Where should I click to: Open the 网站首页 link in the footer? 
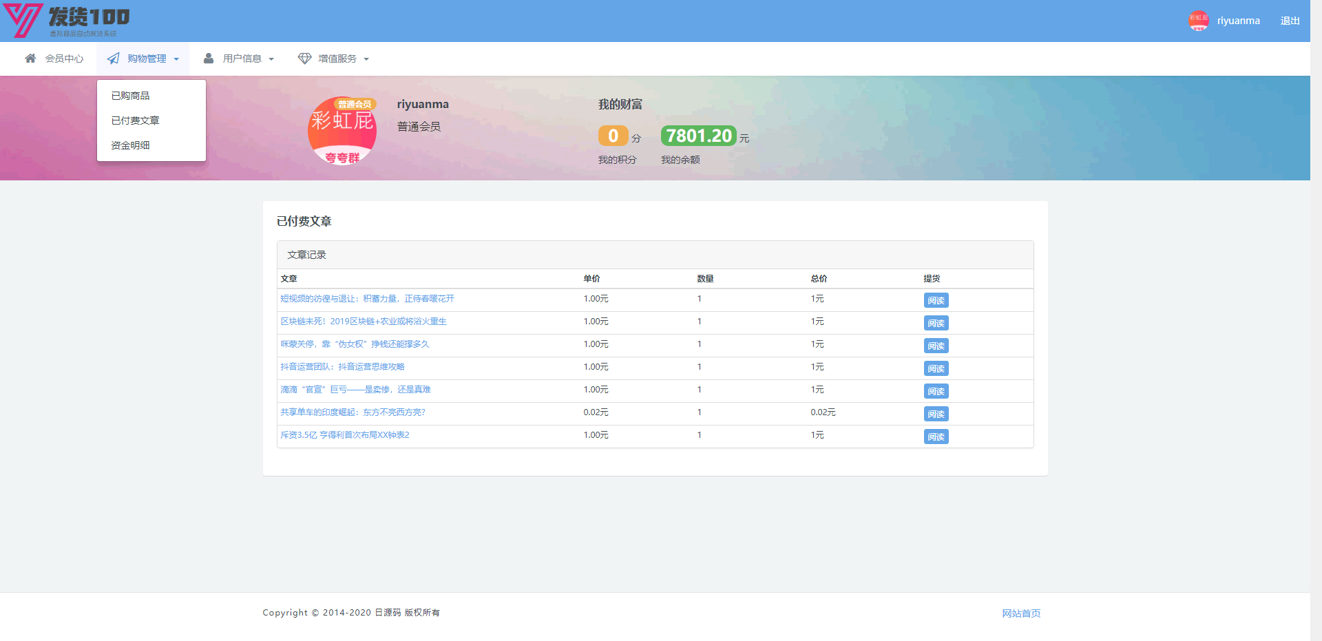click(x=1021, y=613)
